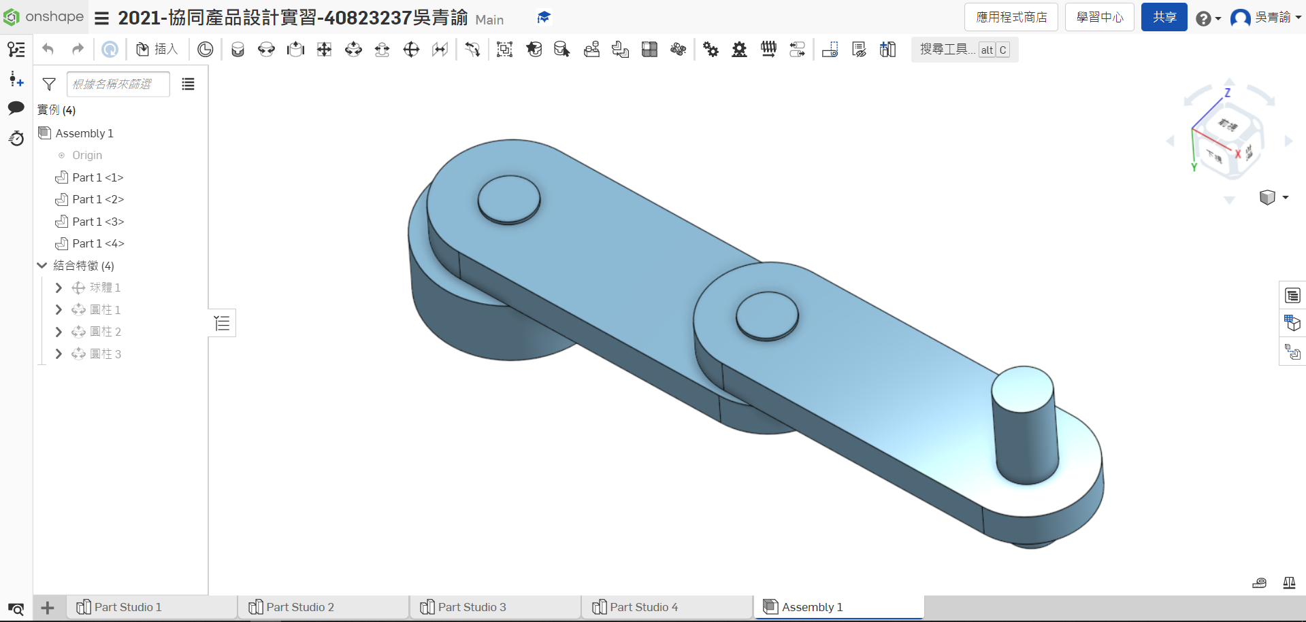Expand the 球體 1 mate feature

59,288
